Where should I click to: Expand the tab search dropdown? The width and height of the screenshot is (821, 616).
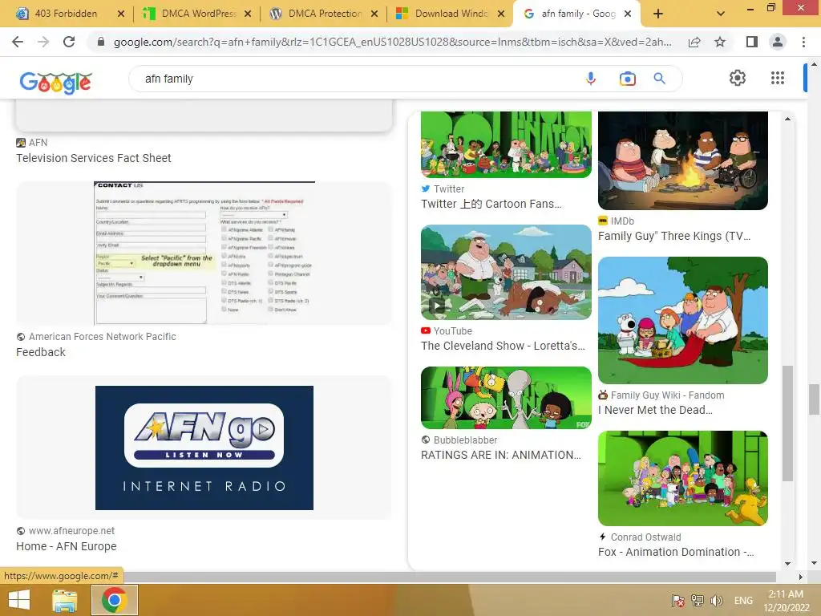tap(721, 14)
